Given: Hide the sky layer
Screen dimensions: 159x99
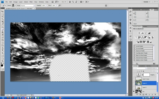Looking at the screenshot, I should (134, 91).
